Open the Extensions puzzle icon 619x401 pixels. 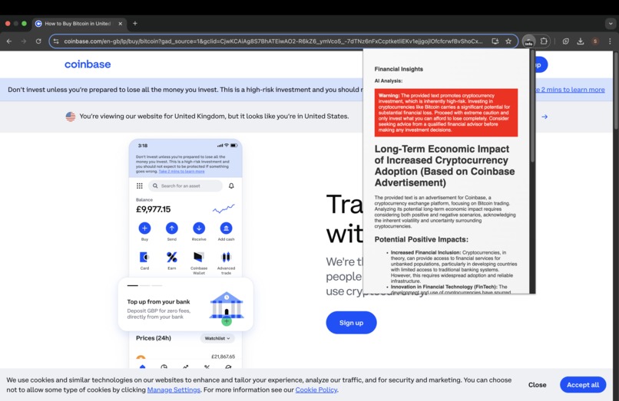[544, 41]
